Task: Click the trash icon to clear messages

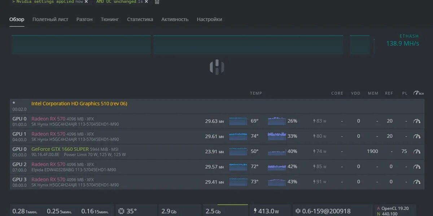Action: click(157, 2)
